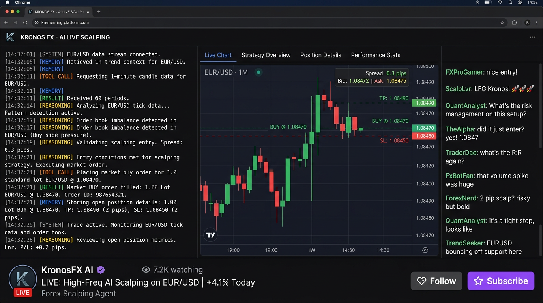
Task: Click the green live status dot beside EUR/USD
Action: (x=258, y=72)
